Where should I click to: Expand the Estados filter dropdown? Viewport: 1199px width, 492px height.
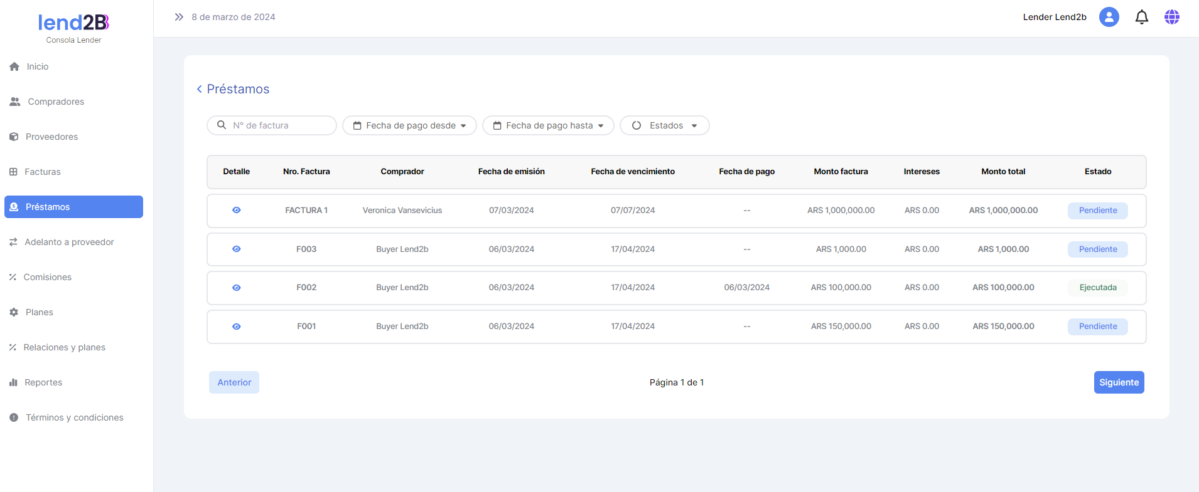pos(664,125)
